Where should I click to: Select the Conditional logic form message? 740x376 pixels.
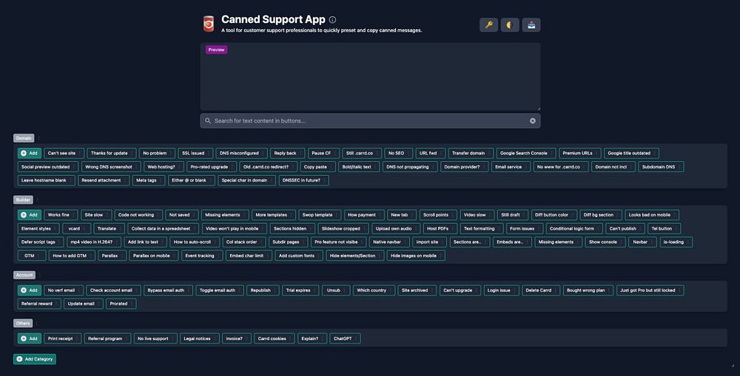tap(574, 228)
